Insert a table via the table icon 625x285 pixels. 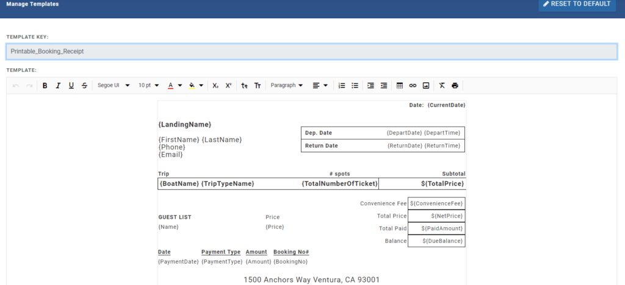(400, 85)
